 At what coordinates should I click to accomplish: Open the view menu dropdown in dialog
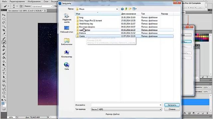coord(136,9)
